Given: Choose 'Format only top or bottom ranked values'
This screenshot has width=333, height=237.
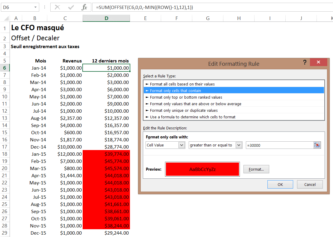Looking at the screenshot, I should (x=186, y=97).
